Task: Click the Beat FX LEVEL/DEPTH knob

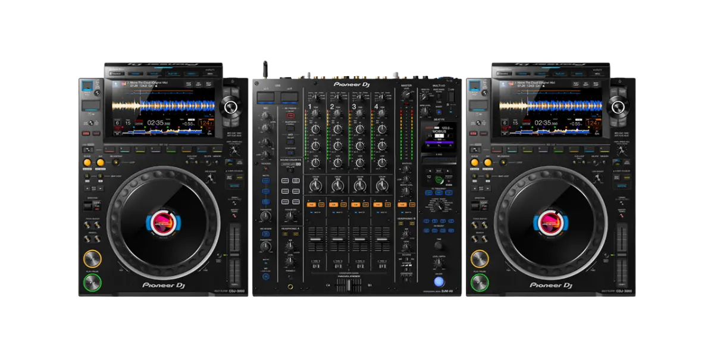Action: (x=439, y=262)
